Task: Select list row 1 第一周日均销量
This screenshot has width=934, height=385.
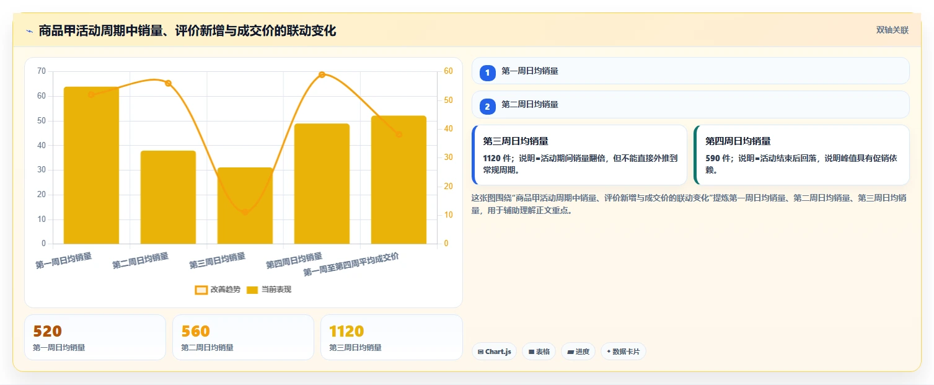Action: [x=690, y=71]
